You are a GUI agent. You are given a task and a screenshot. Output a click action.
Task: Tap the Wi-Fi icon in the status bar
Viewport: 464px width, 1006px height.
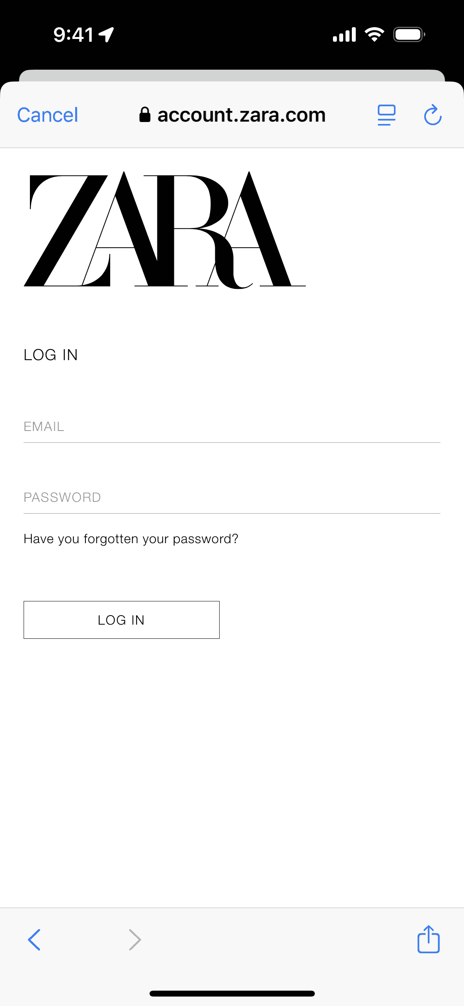click(374, 35)
